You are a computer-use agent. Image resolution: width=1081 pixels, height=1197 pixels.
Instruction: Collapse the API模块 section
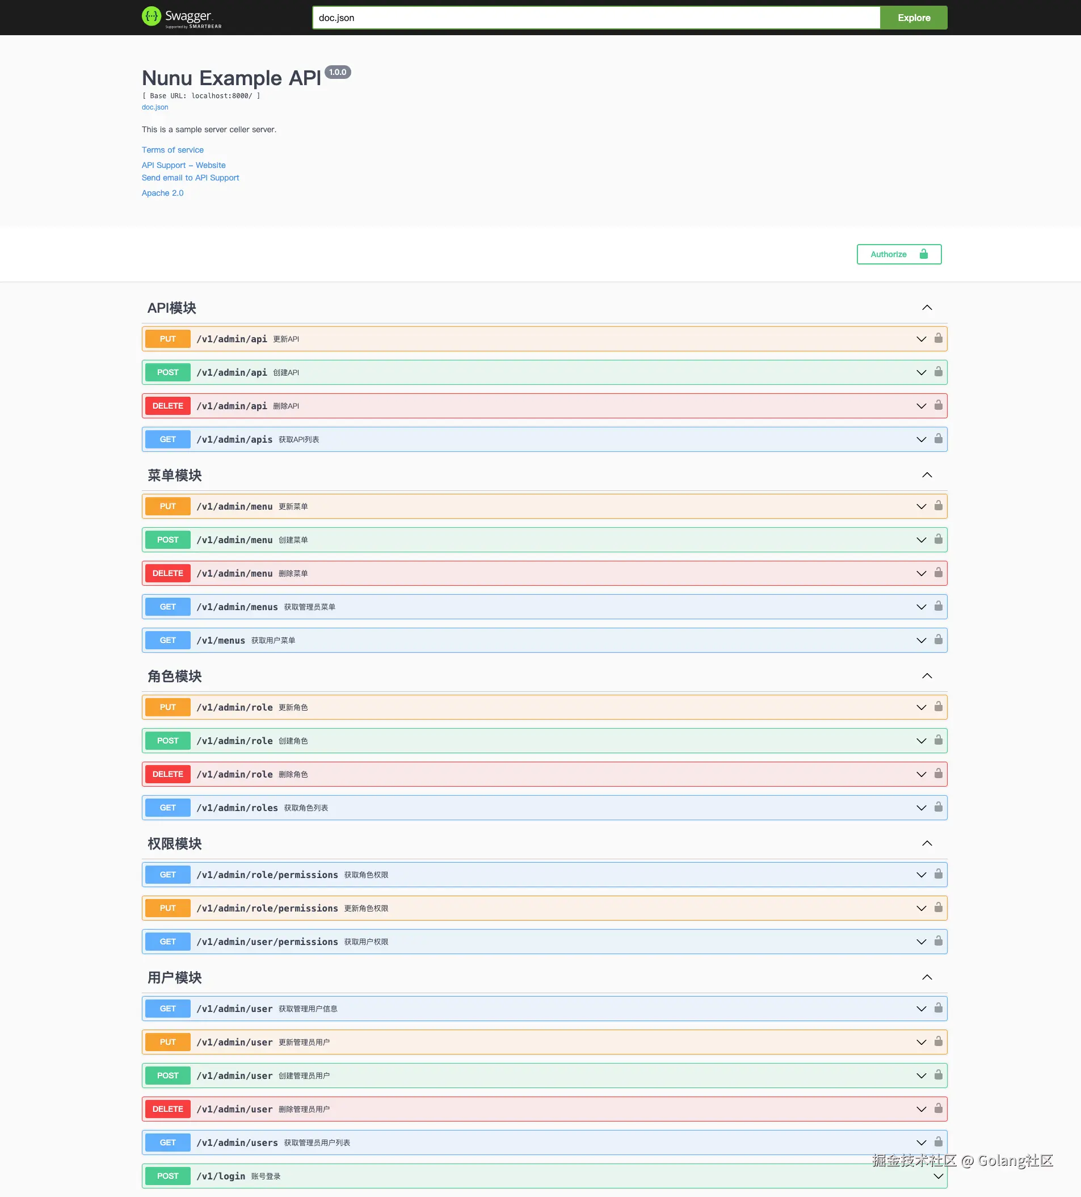click(927, 308)
